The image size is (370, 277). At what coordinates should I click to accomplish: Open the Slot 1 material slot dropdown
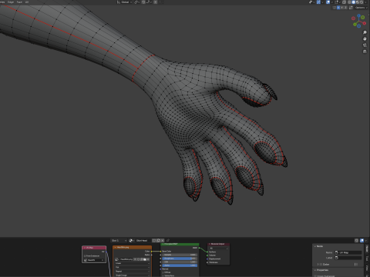pyautogui.click(x=119, y=241)
